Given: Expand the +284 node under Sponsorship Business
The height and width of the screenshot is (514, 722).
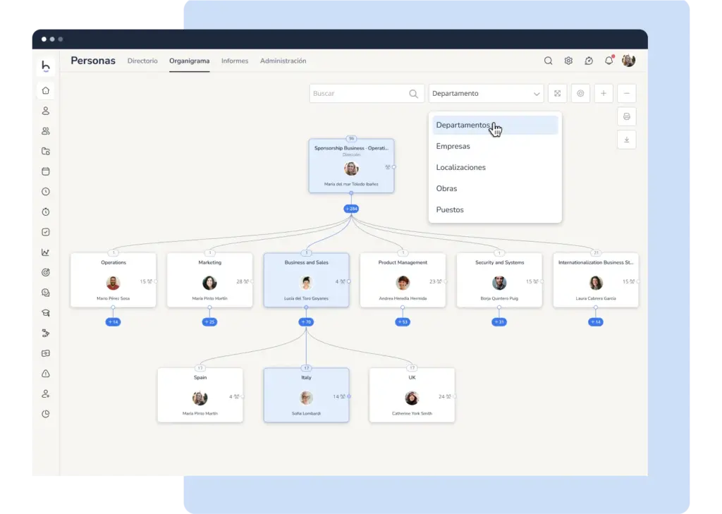Looking at the screenshot, I should (x=351, y=209).
